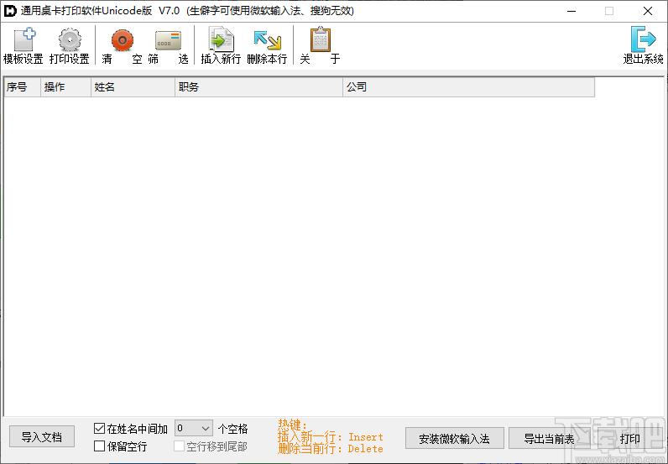Click the 删除当前行: Delete hint
Screen dimensions: 668x464
[x=331, y=449]
